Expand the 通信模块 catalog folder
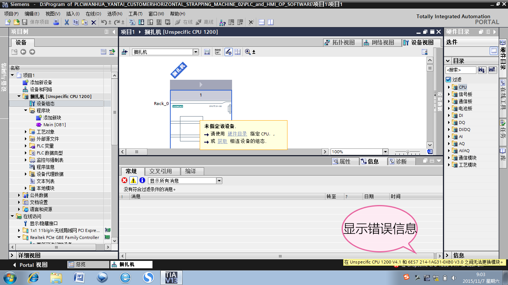 pos(449,158)
